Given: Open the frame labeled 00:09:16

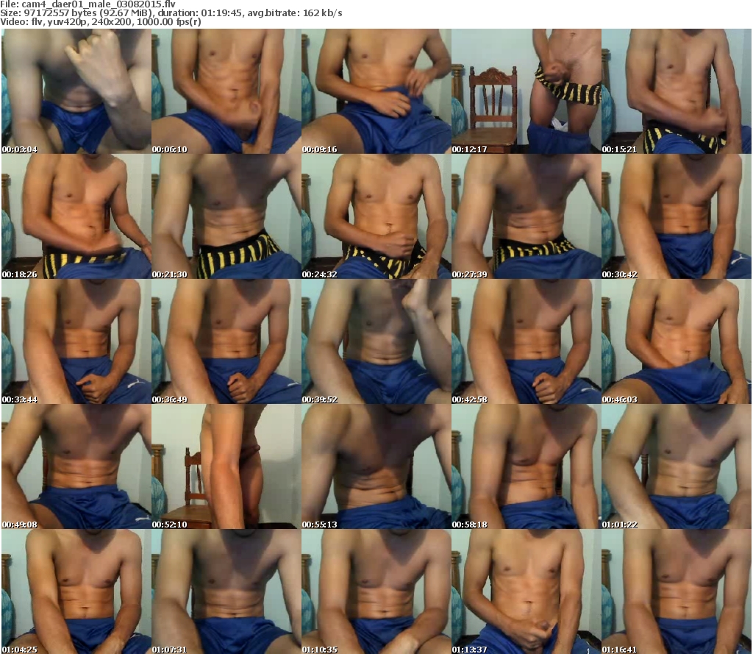Looking at the screenshot, I should point(376,91).
